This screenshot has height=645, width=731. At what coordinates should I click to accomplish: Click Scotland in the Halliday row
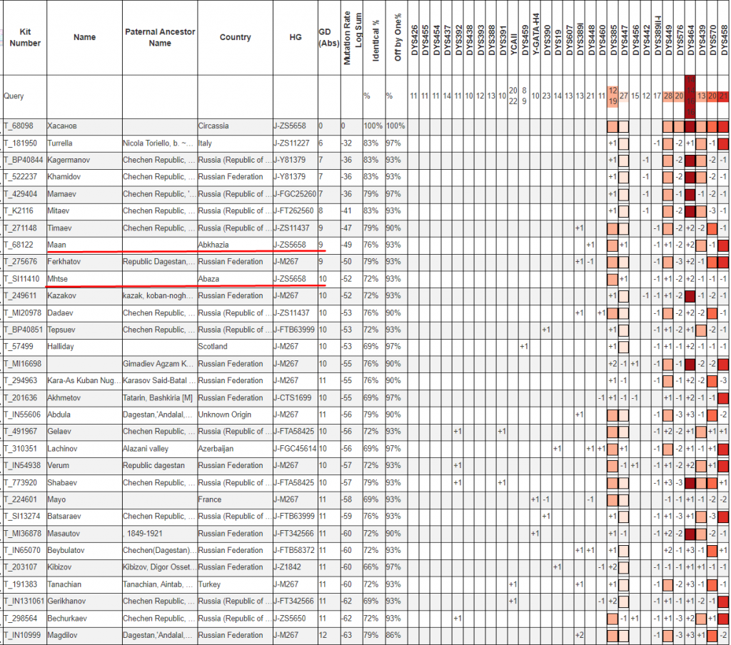[x=213, y=347]
